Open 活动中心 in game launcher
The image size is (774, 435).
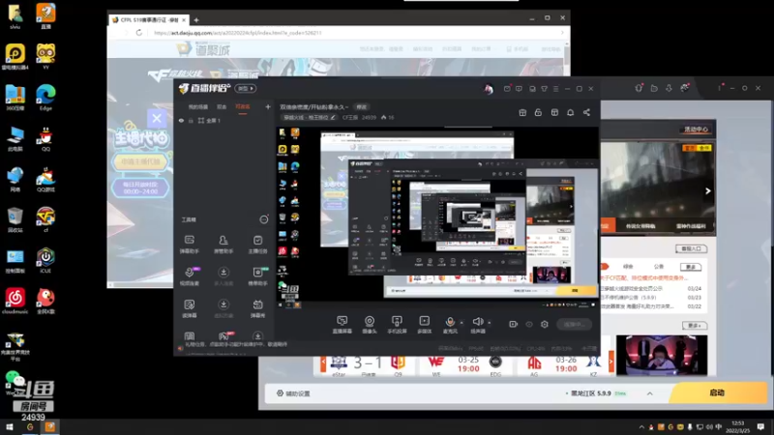pyautogui.click(x=696, y=130)
